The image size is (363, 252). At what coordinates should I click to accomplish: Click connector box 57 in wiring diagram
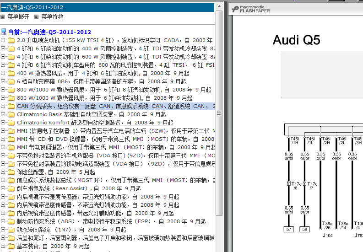pos(289,229)
